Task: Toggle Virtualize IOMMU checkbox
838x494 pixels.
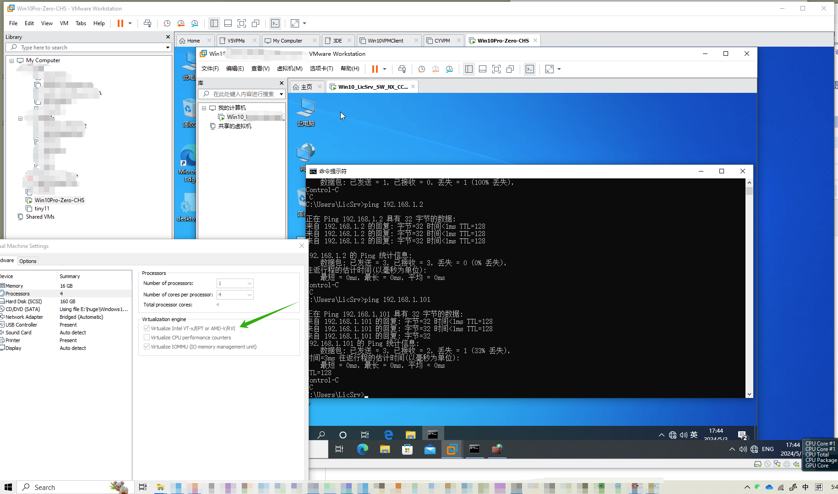Action: click(147, 347)
